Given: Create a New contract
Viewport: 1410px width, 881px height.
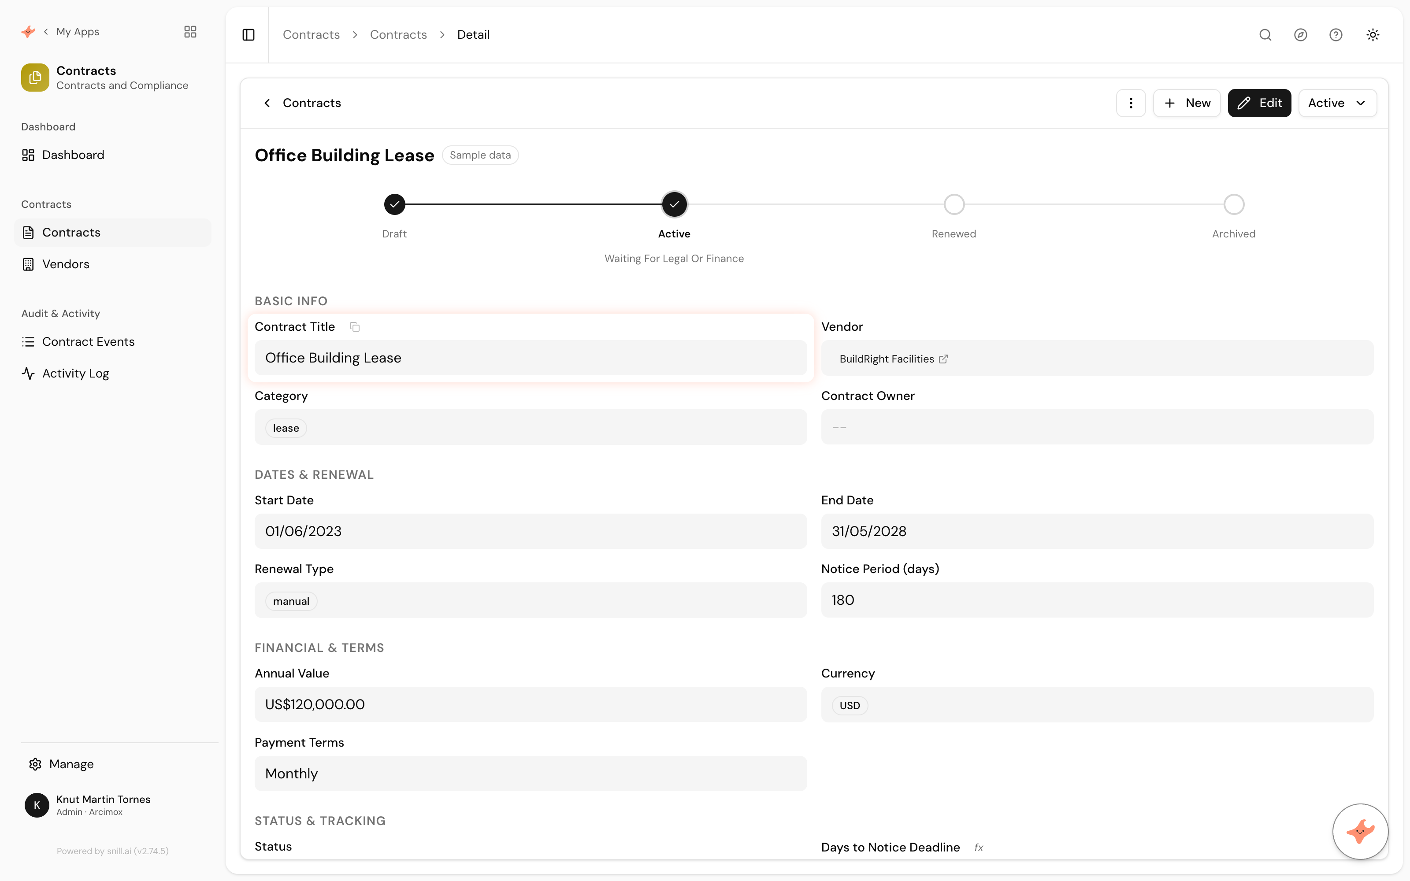Looking at the screenshot, I should point(1187,103).
